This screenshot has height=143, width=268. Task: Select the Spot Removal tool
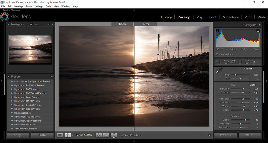(x=226, y=62)
